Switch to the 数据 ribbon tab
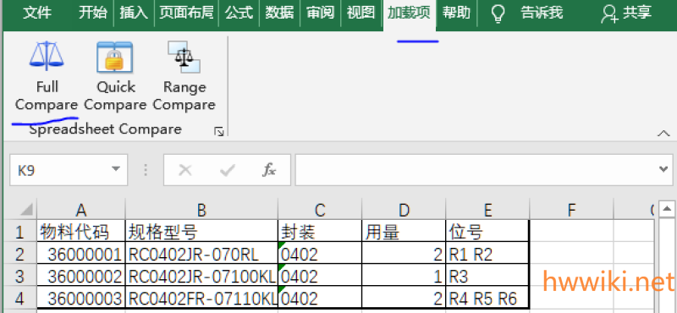This screenshot has width=677, height=313. click(x=279, y=13)
